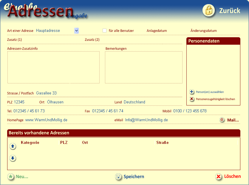Viewport: 249px width, 185px height.
Task: Focus the Bemerkungen text area
Action: tap(144, 67)
